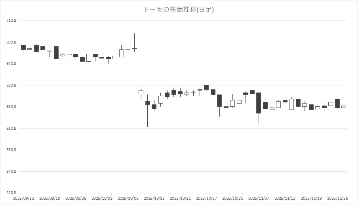Click the rightmost candlestick in the chart
Screen dimensions: 358x204
(x=343, y=106)
